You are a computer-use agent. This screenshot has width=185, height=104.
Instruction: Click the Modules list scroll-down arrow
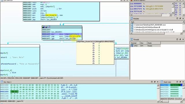click(183, 31)
